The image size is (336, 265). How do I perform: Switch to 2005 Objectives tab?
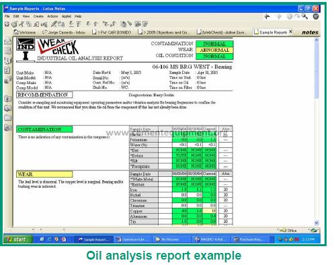click(164, 32)
